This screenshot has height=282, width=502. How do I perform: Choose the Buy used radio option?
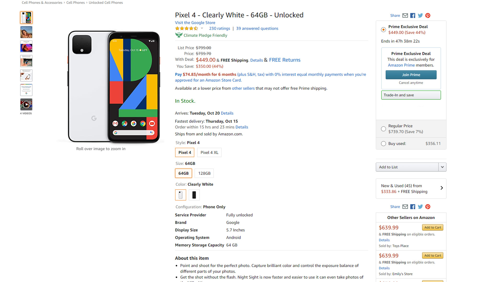point(383,144)
